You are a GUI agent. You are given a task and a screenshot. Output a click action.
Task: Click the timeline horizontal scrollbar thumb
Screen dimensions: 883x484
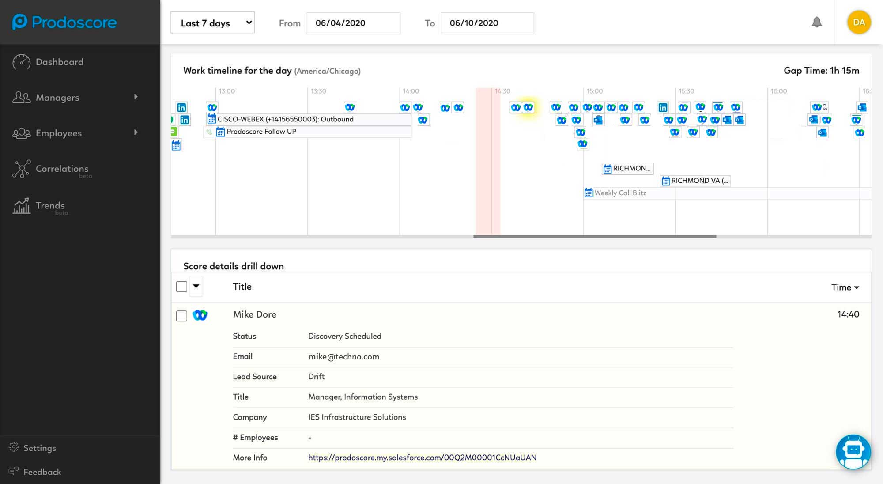[594, 237]
